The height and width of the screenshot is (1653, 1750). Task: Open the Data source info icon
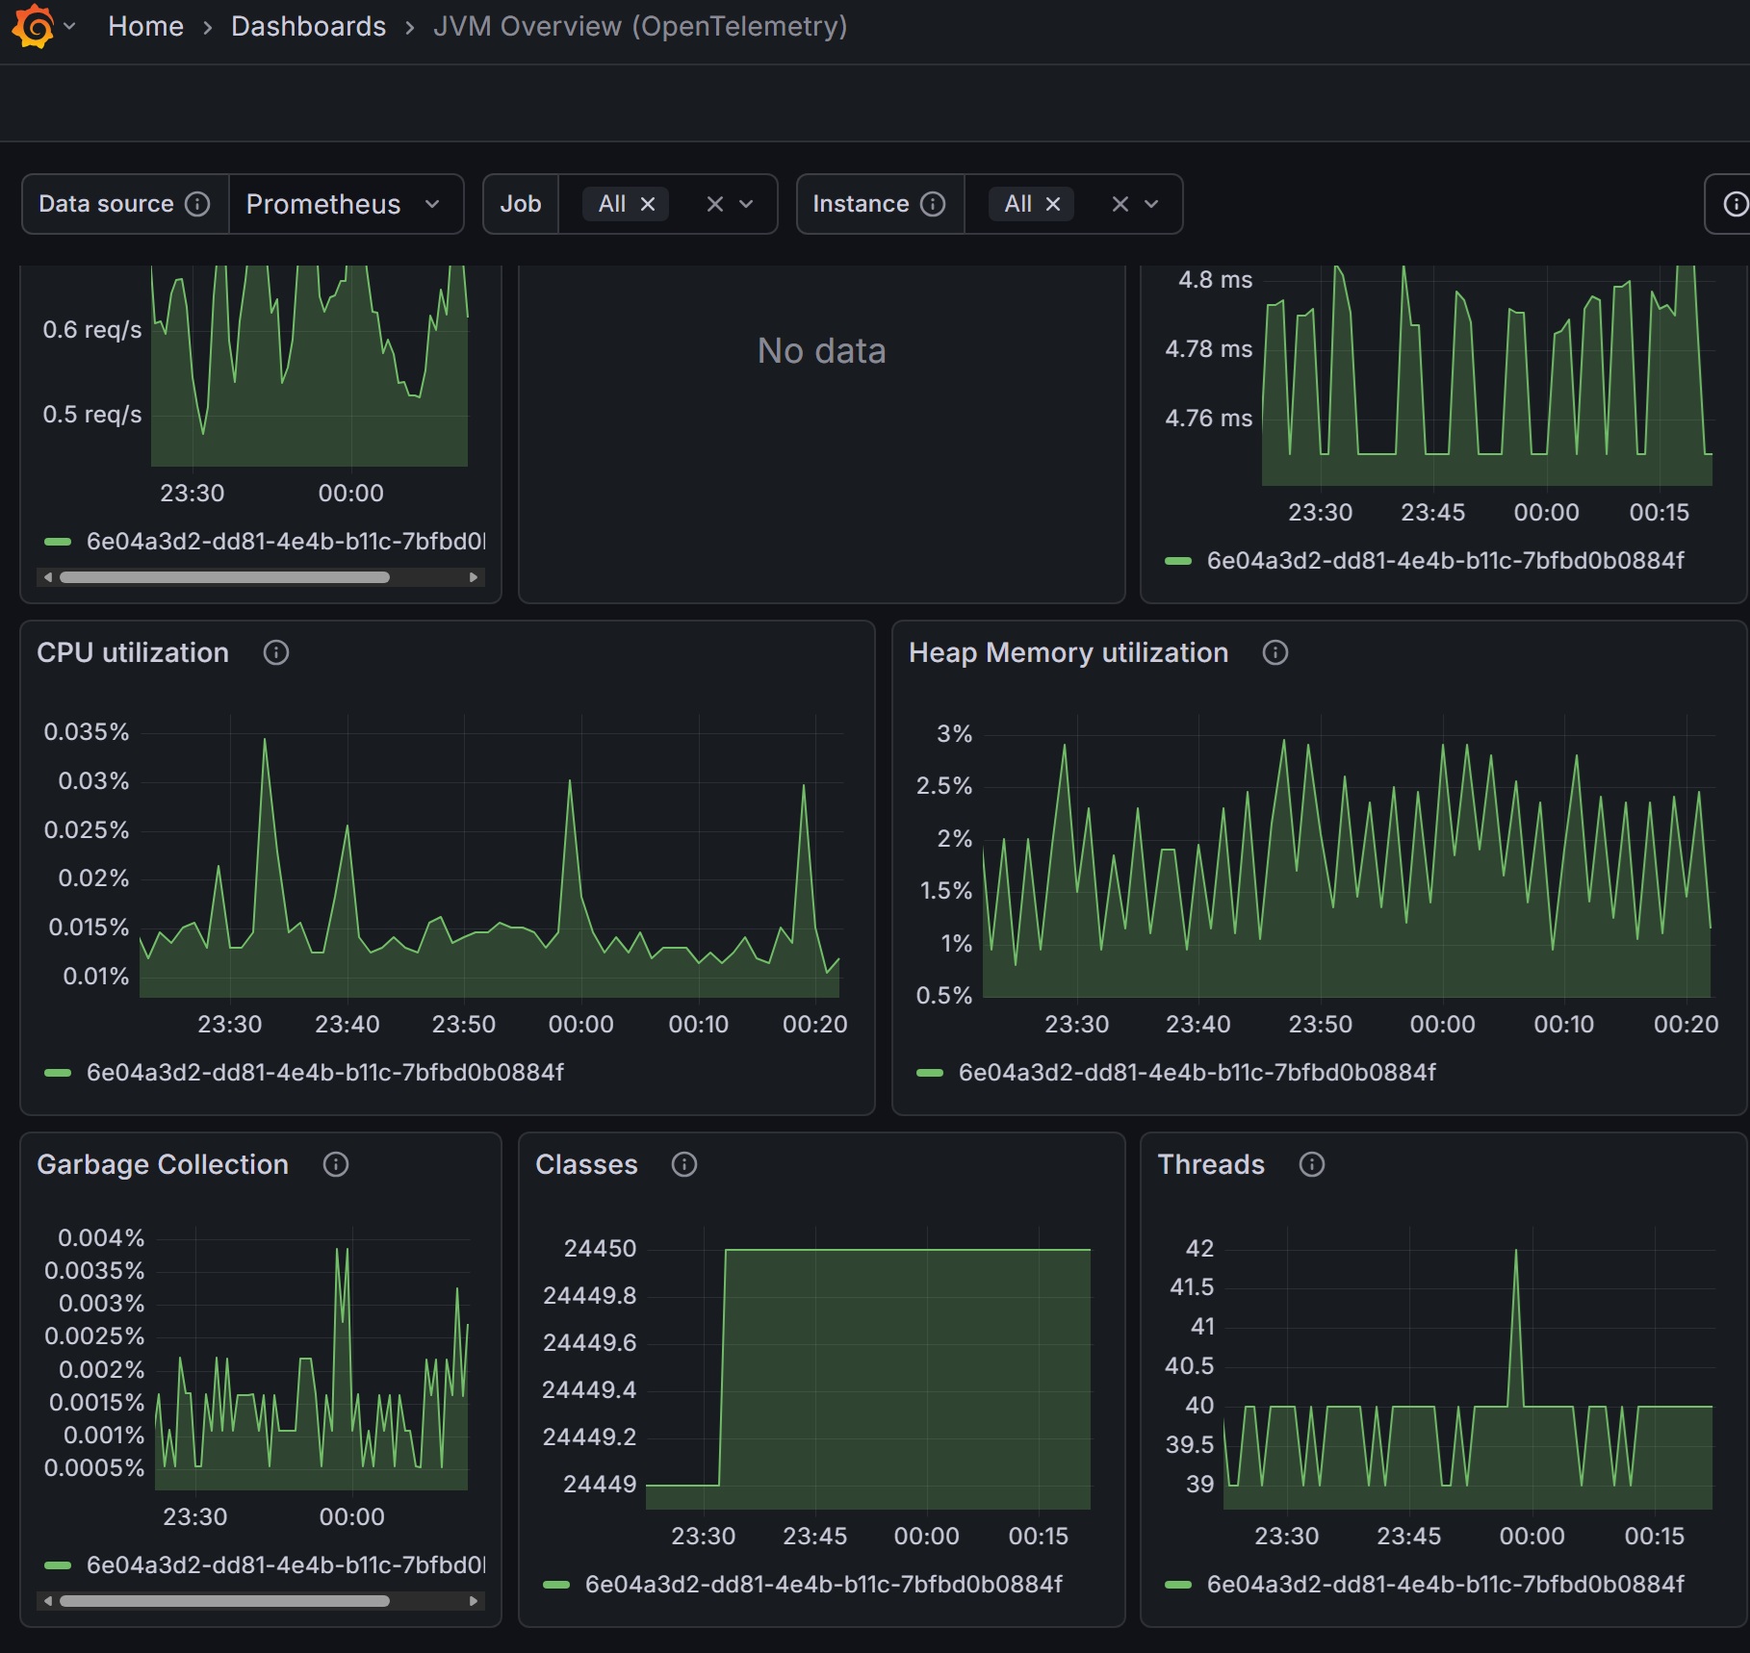pyautogui.click(x=197, y=204)
